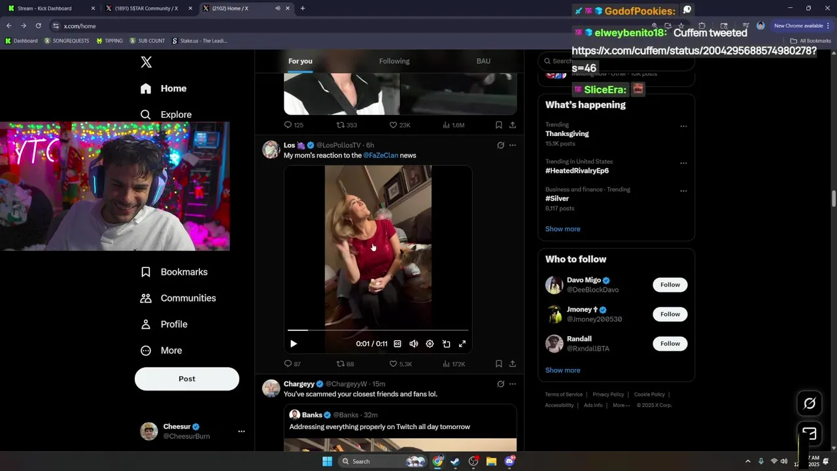Open LosPollosTV profile avatar
The image size is (837, 471).
pyautogui.click(x=271, y=149)
